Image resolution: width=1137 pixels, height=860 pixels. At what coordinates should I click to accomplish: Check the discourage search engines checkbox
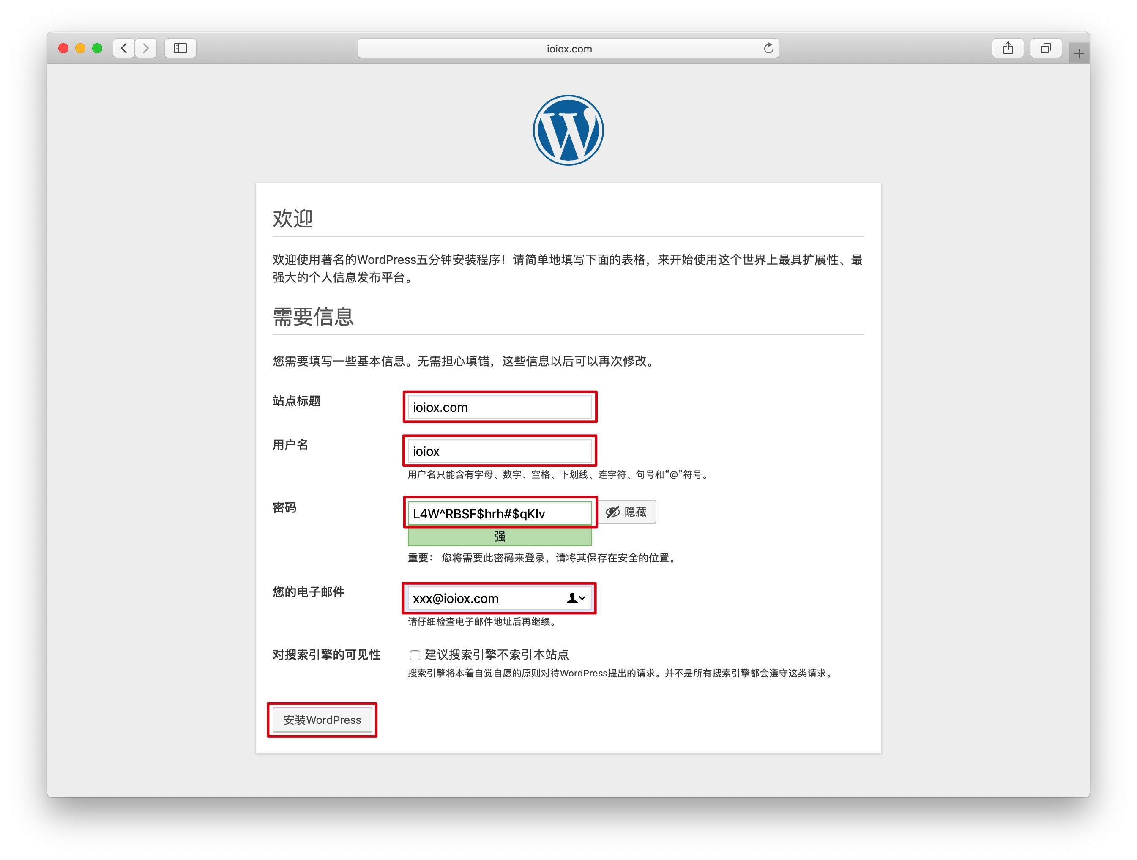pyautogui.click(x=415, y=655)
